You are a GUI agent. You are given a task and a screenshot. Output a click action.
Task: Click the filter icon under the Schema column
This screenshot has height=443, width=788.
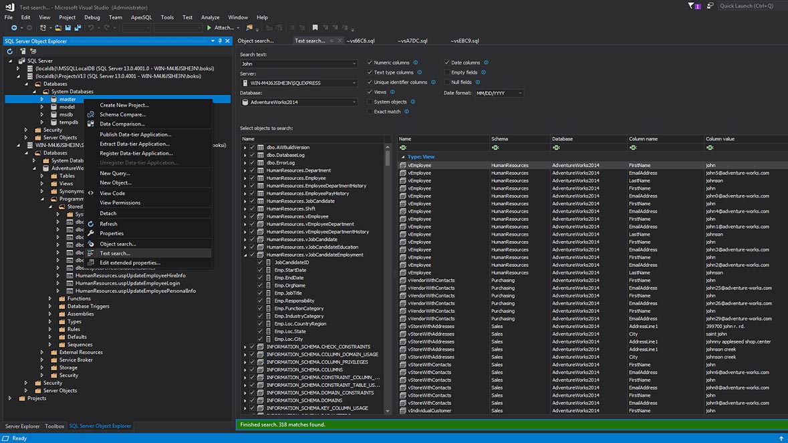(495, 148)
